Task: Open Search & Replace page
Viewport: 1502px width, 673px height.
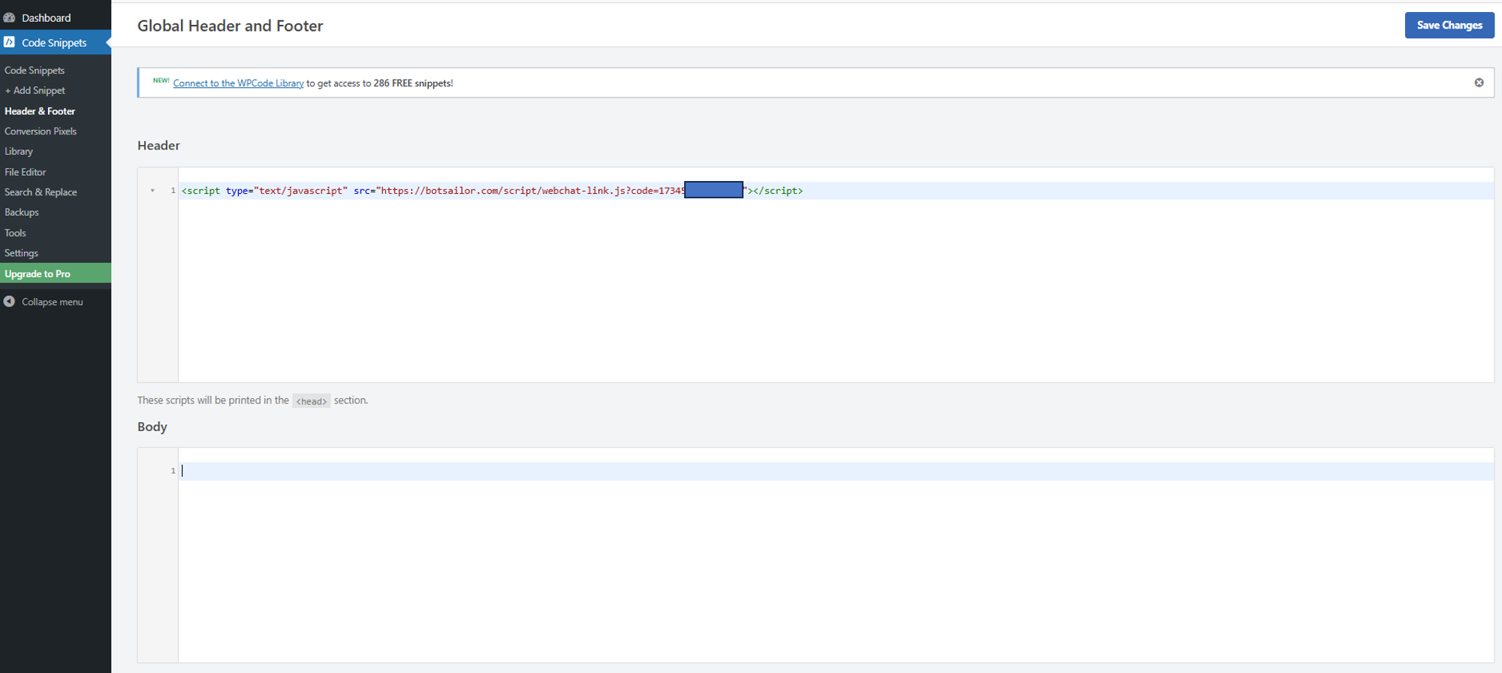Action: tap(41, 192)
